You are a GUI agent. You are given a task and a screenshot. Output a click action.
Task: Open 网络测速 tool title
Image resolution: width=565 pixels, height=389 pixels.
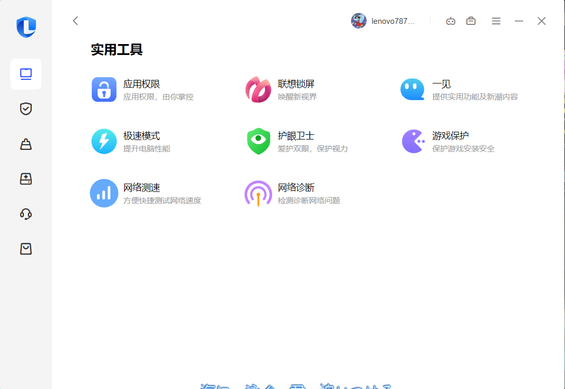[142, 187]
